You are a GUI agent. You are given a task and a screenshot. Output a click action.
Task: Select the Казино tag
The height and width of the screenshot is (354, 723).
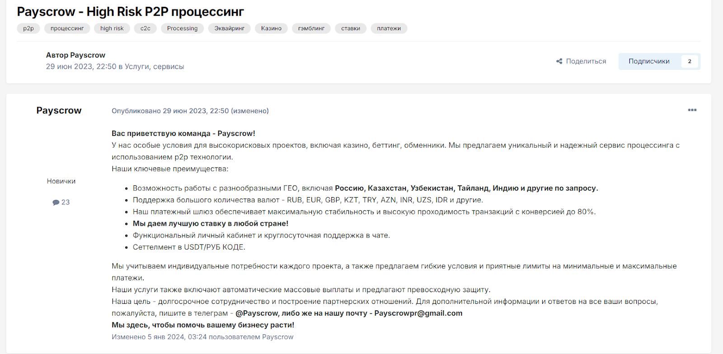(x=271, y=28)
